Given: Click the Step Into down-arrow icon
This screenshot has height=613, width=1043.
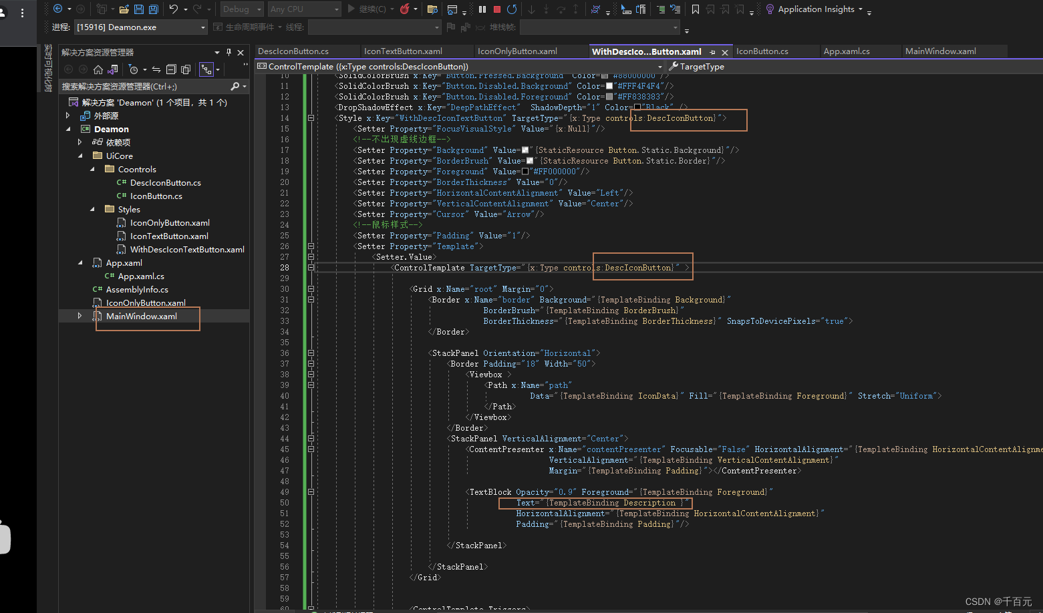Looking at the screenshot, I should (x=531, y=9).
